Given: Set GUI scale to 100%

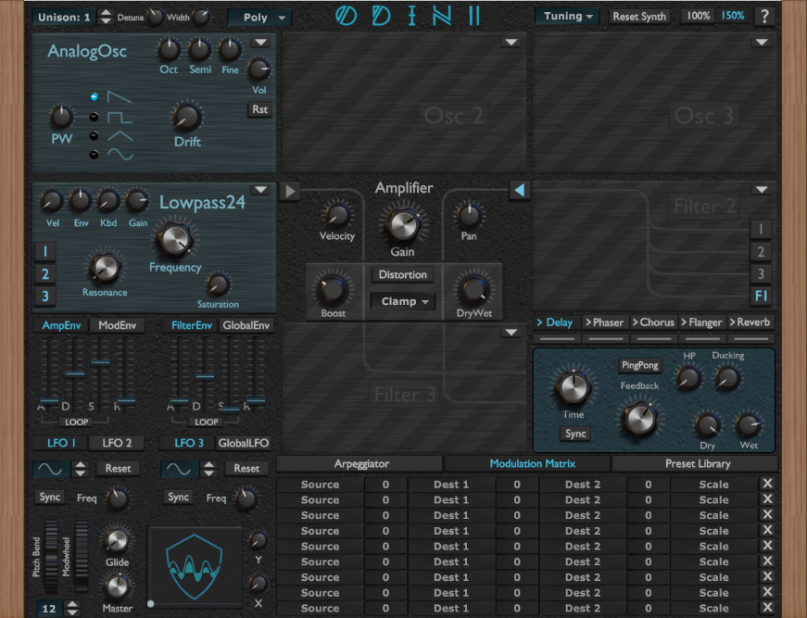Looking at the screenshot, I should [698, 16].
